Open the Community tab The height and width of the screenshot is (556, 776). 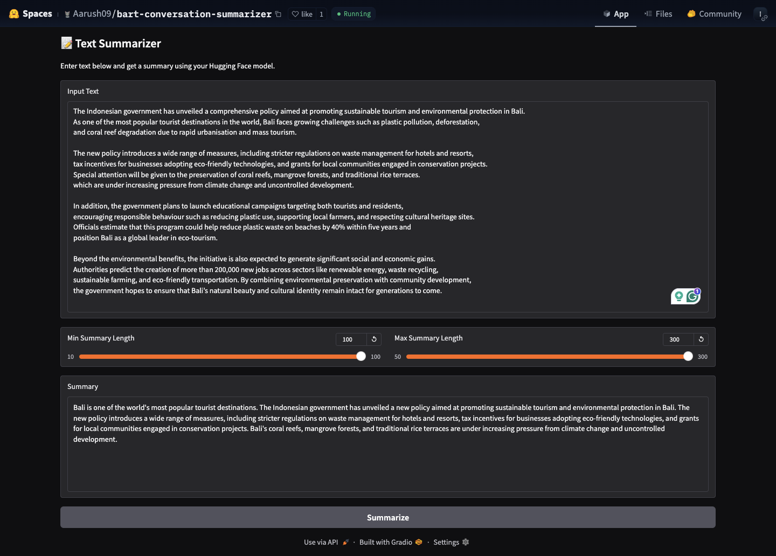tap(714, 14)
